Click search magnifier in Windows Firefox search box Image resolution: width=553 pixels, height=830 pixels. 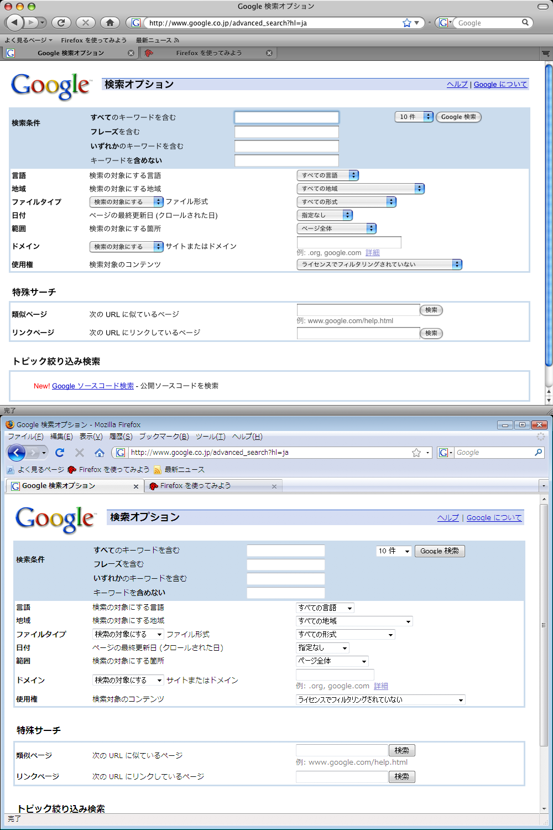(x=539, y=453)
